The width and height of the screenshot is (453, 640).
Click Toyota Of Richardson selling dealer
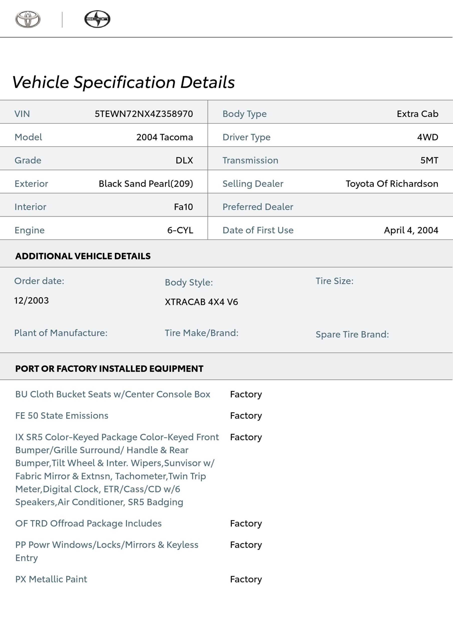click(392, 184)
